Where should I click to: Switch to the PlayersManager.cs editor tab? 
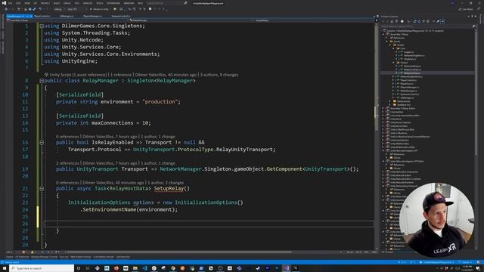tap(92, 16)
